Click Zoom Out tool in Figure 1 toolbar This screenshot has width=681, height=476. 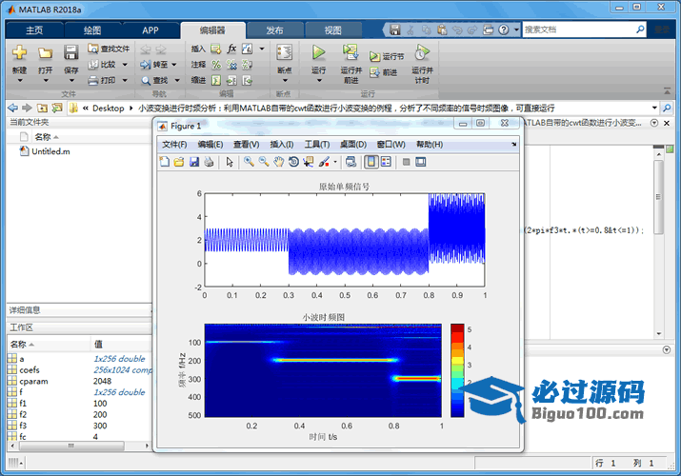[264, 162]
